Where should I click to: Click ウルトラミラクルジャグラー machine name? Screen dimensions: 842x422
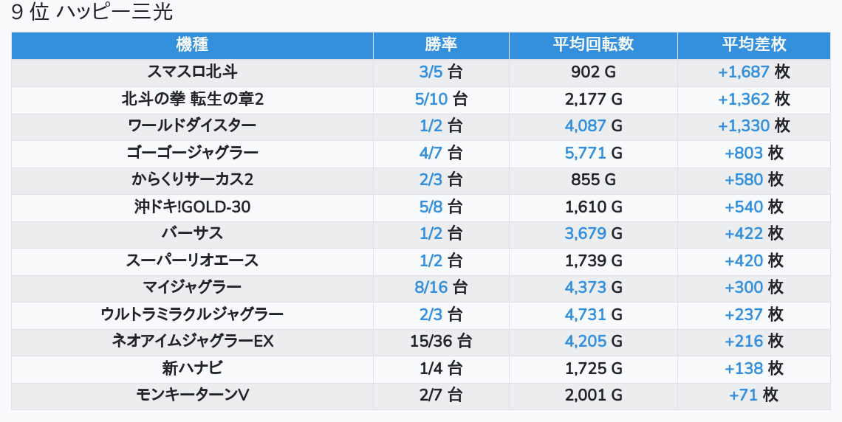point(192,314)
